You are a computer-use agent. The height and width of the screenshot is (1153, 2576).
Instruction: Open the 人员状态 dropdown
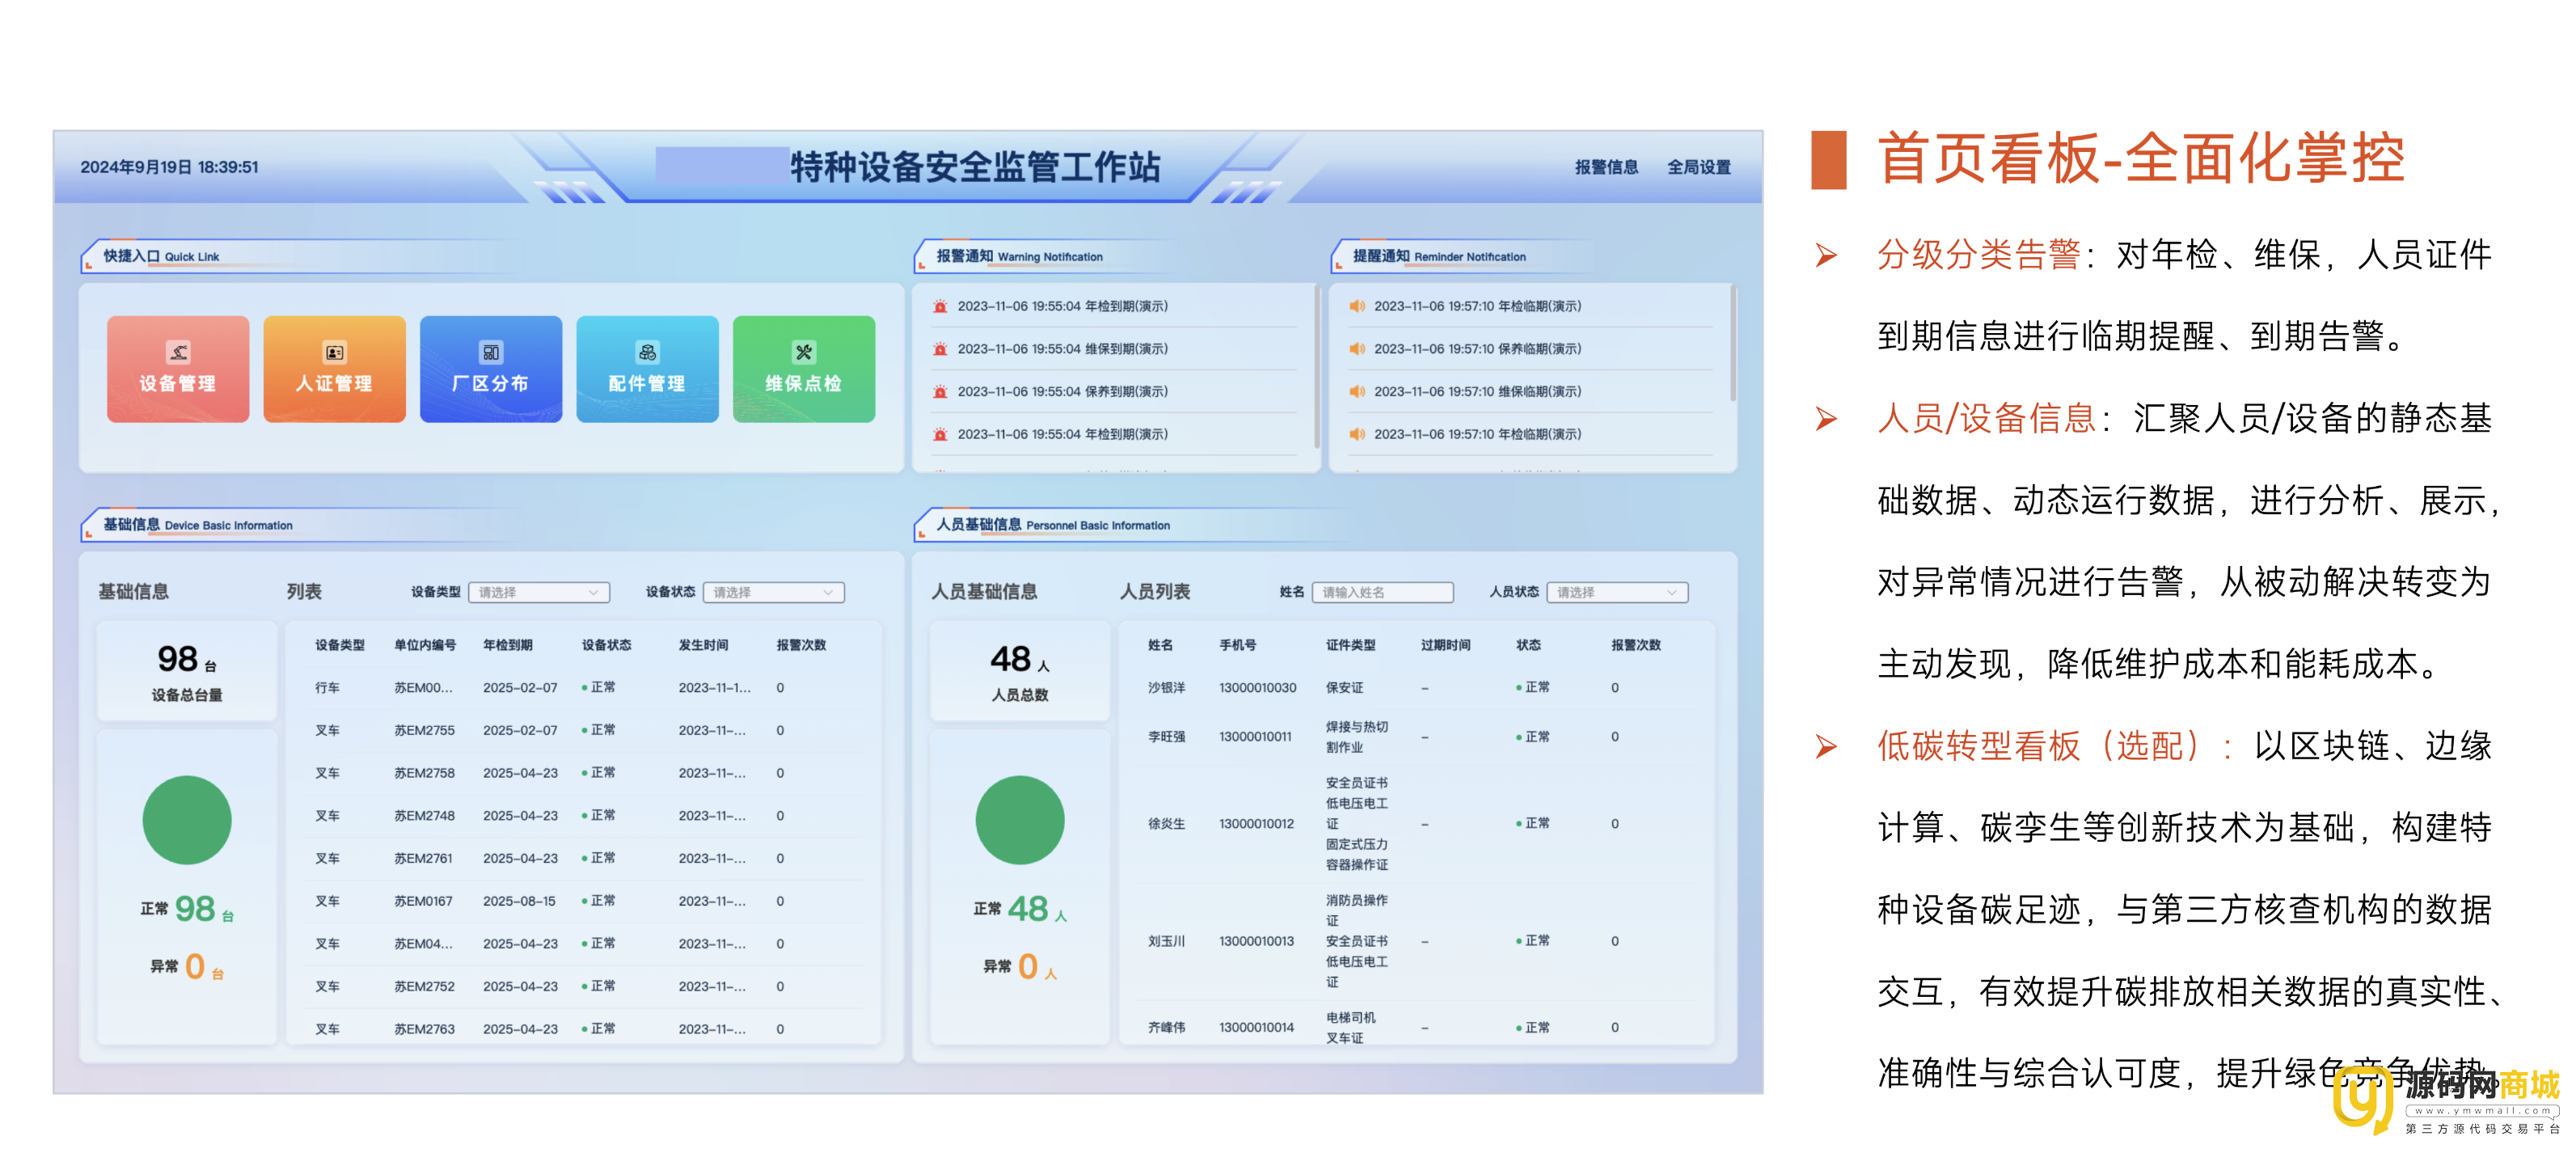coord(1616,592)
